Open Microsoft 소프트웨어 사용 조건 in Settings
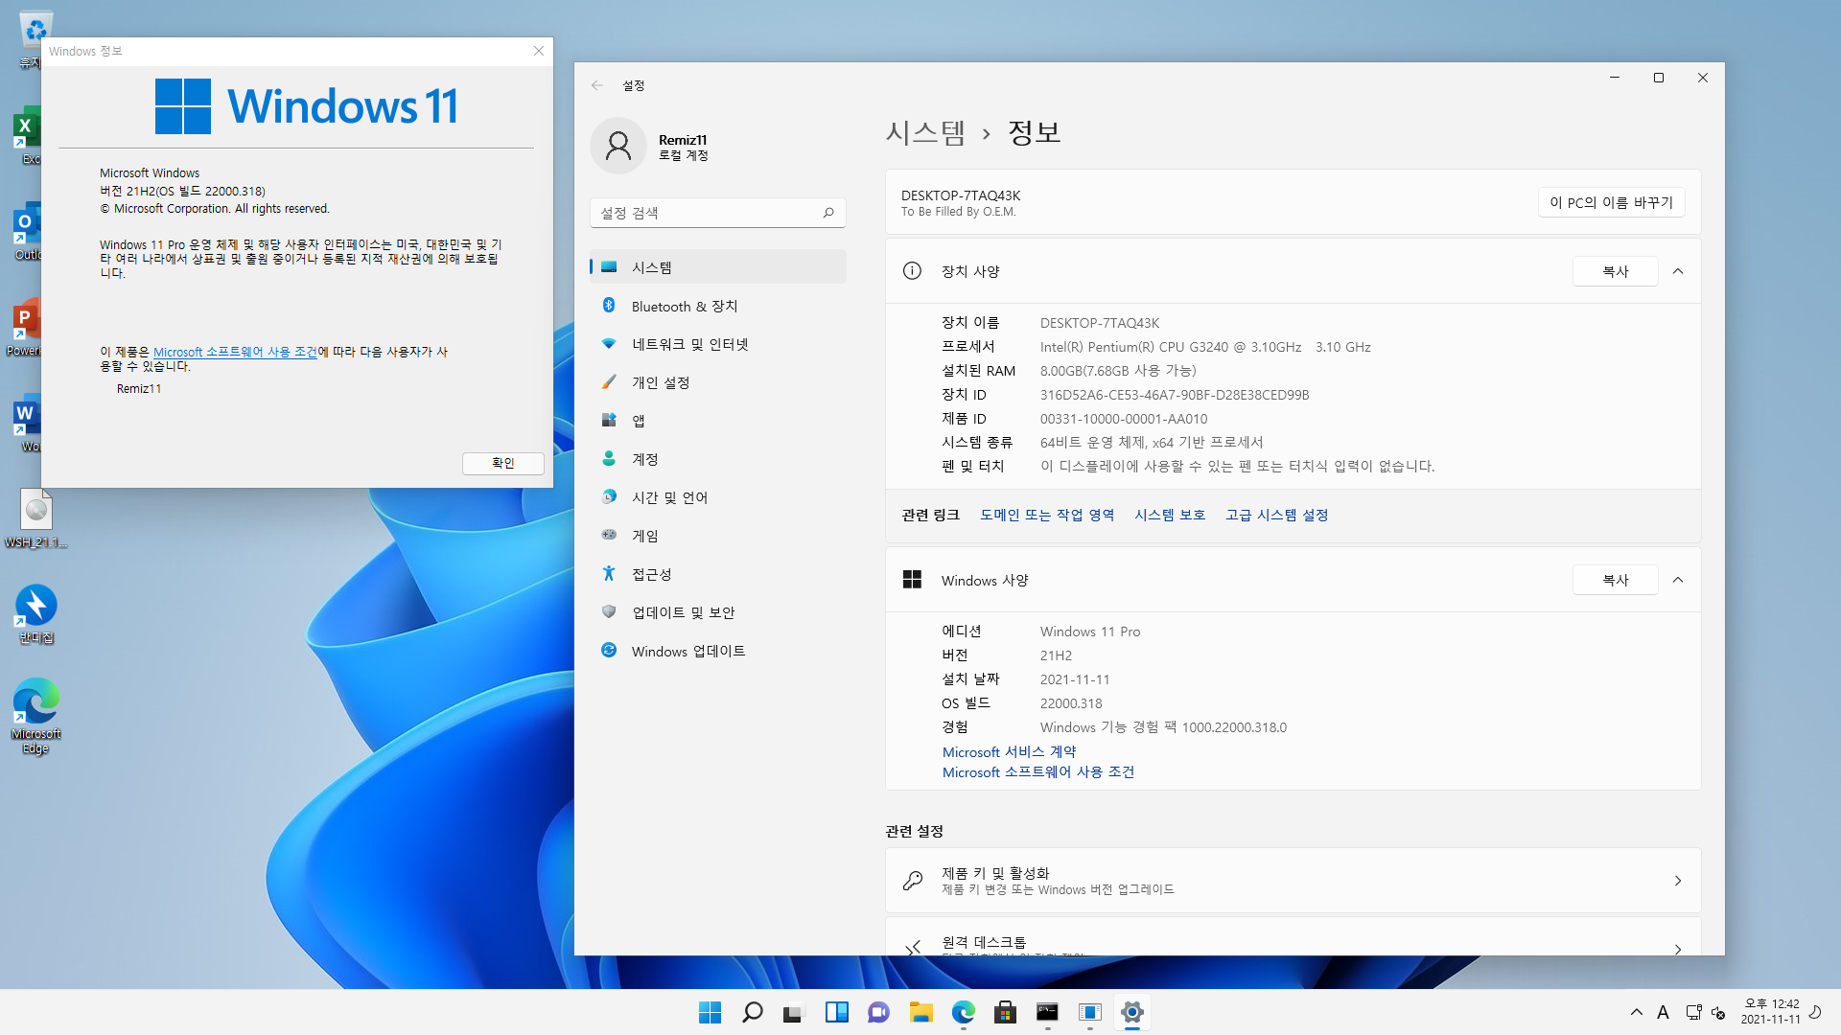 1038,771
